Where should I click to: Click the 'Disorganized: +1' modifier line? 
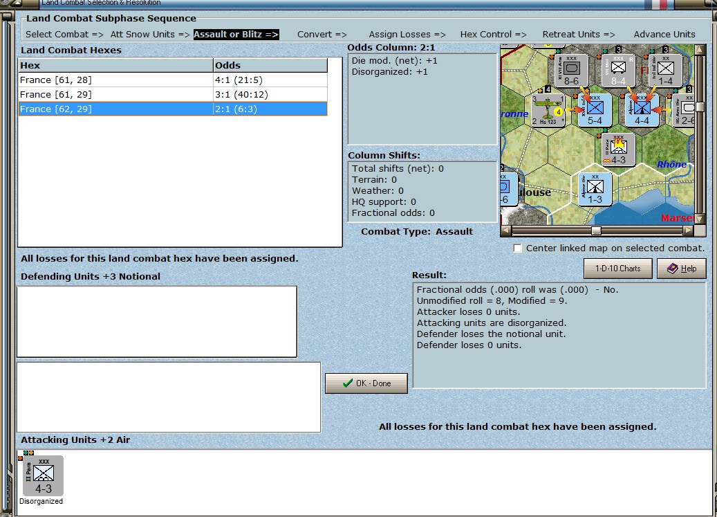coord(389,72)
